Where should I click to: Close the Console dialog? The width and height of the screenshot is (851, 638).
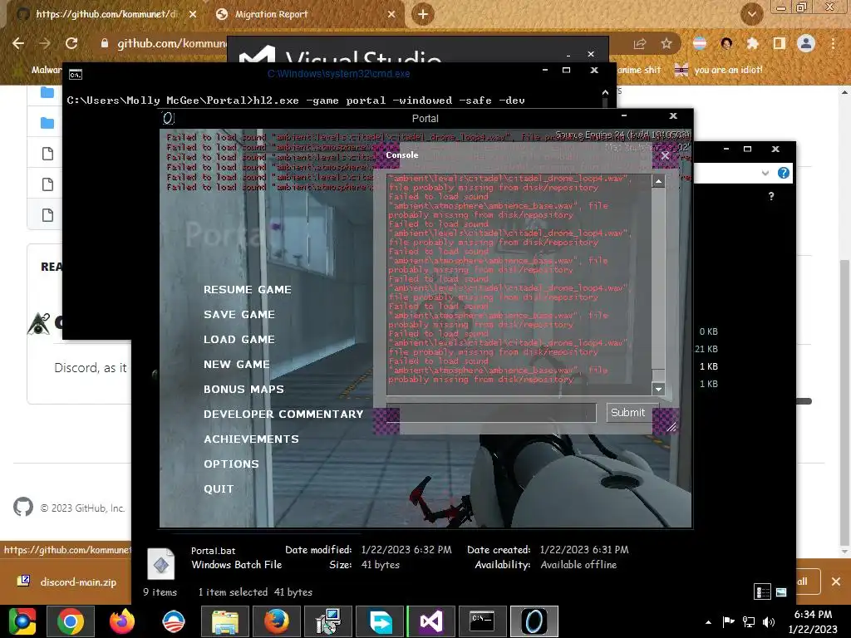[666, 155]
